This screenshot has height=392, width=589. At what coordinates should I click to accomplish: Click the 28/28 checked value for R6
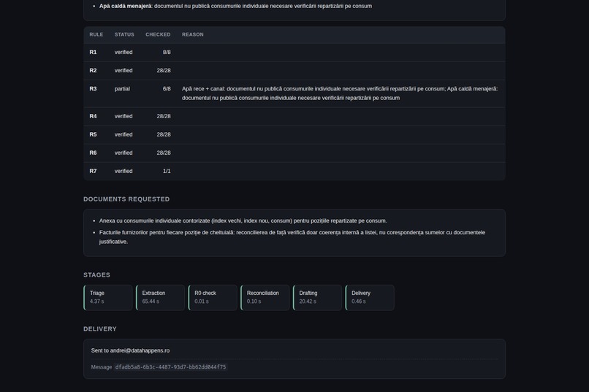point(164,153)
